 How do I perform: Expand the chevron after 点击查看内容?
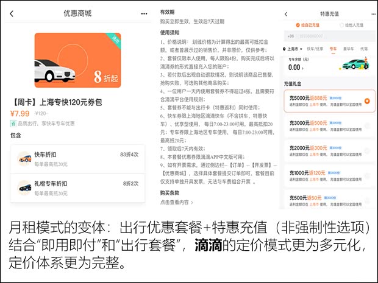tap(192, 203)
